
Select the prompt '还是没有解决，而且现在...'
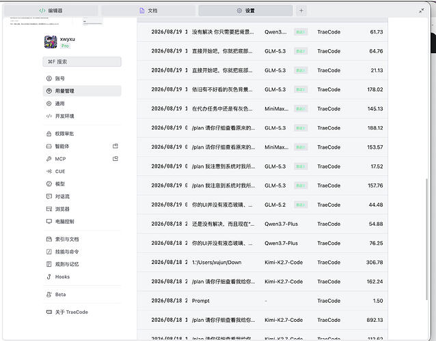[223, 224]
